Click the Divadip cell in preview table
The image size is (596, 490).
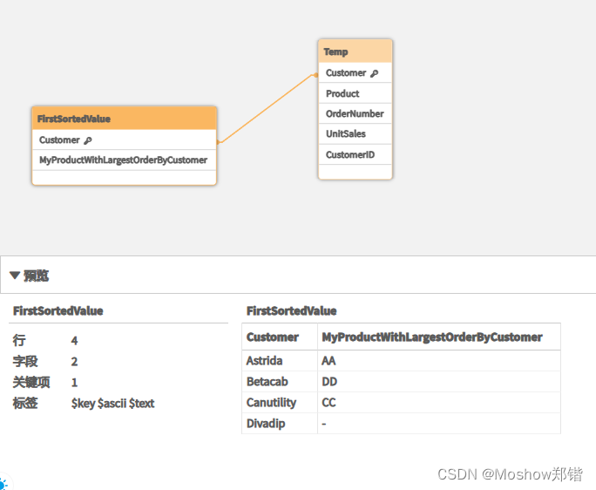(280, 424)
